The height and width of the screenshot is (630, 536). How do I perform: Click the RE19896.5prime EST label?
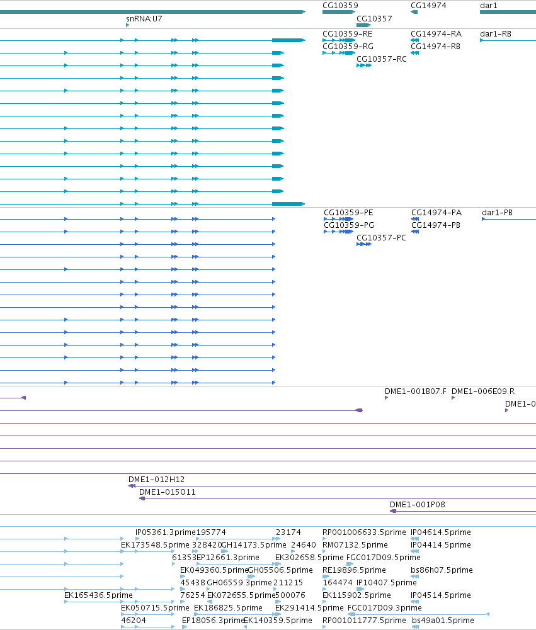tap(354, 570)
